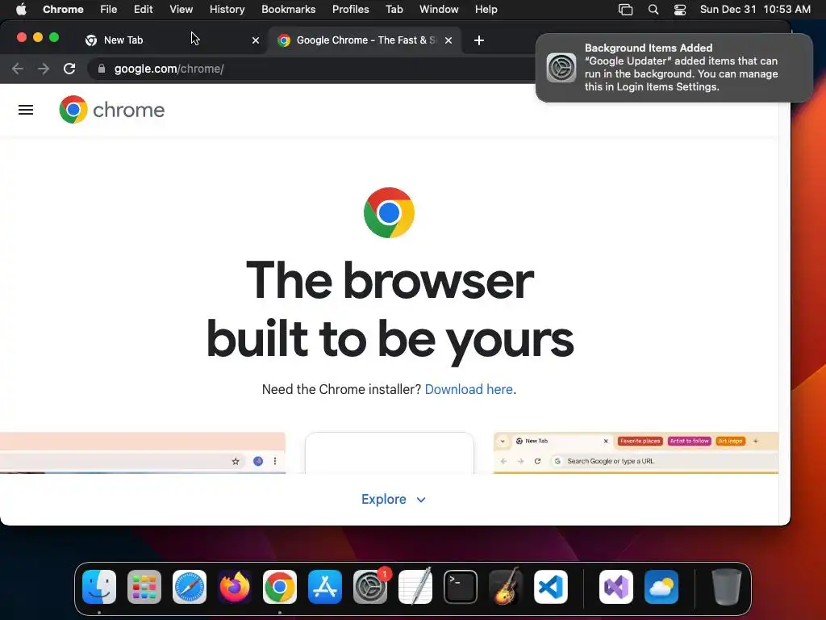The image size is (826, 620).
Task: Close the New Tab tab
Action: coord(256,40)
